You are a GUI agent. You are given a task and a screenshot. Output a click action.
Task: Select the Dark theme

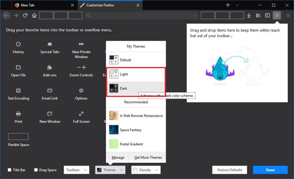point(136,88)
